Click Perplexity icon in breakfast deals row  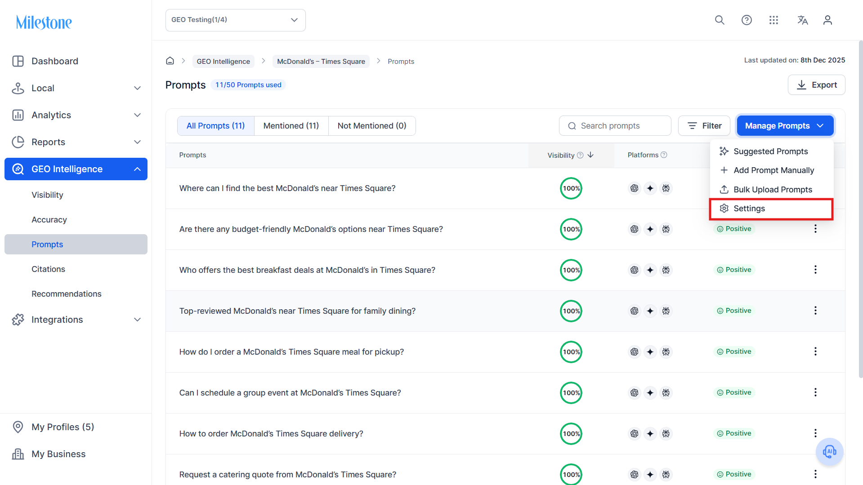click(x=666, y=270)
